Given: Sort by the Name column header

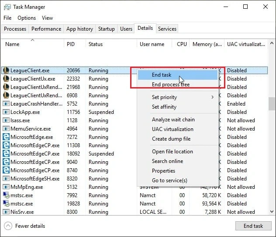Looking at the screenshot, I should coord(32,44).
